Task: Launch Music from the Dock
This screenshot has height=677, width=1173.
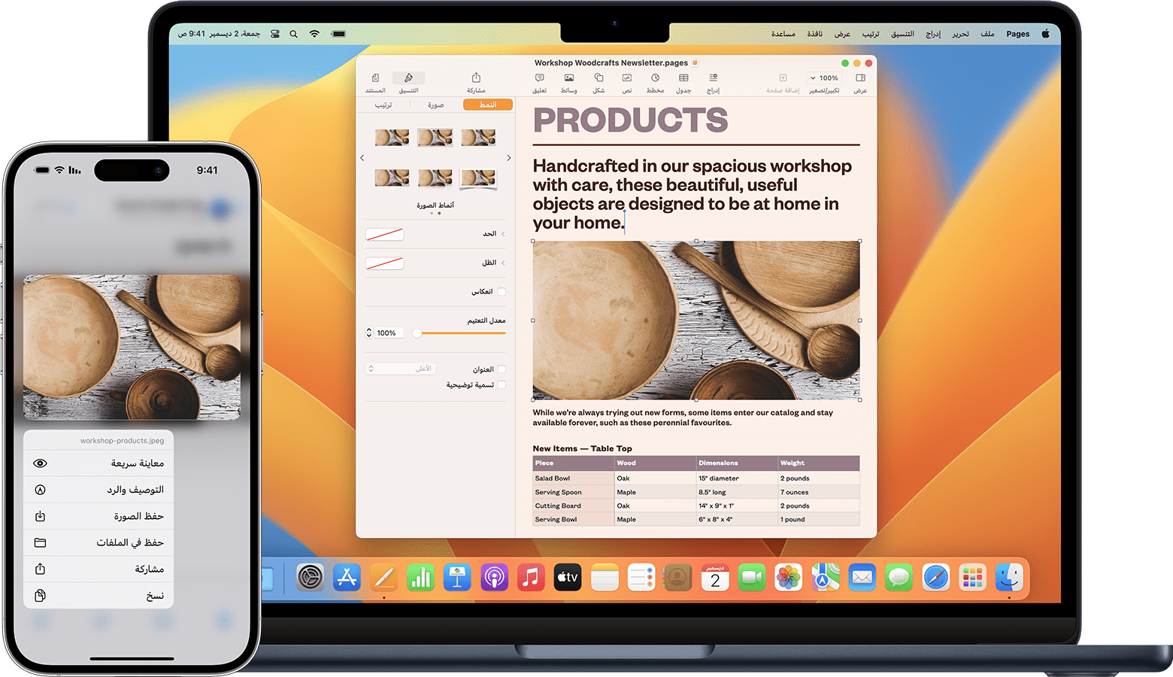Action: pos(531,578)
